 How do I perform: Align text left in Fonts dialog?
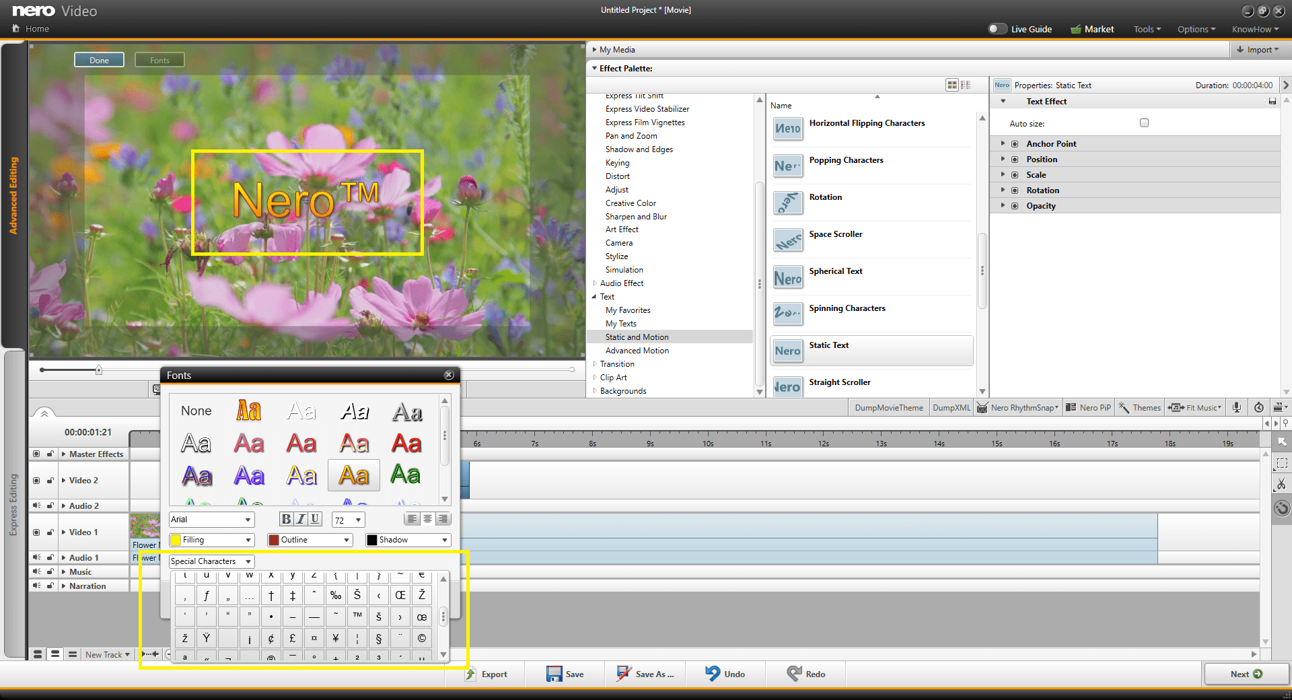(412, 519)
